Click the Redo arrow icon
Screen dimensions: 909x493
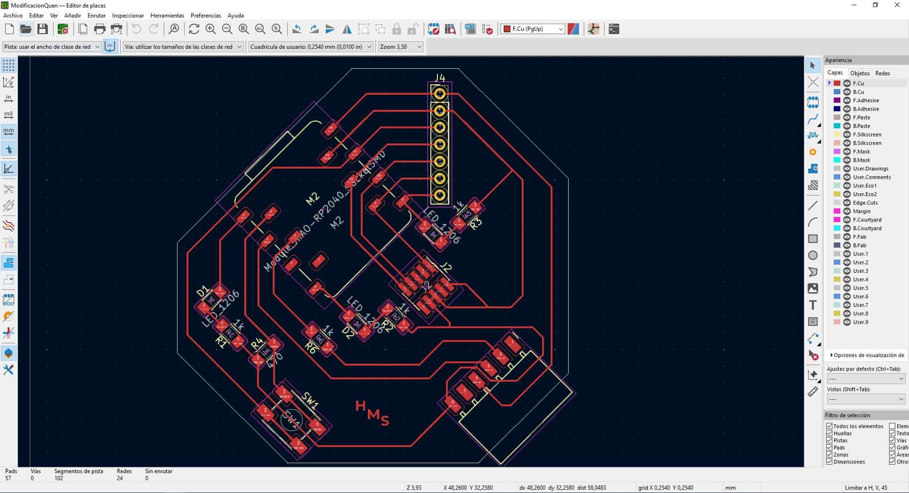click(x=154, y=29)
